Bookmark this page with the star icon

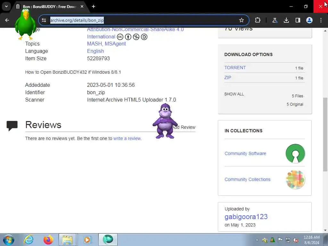tap(242, 20)
